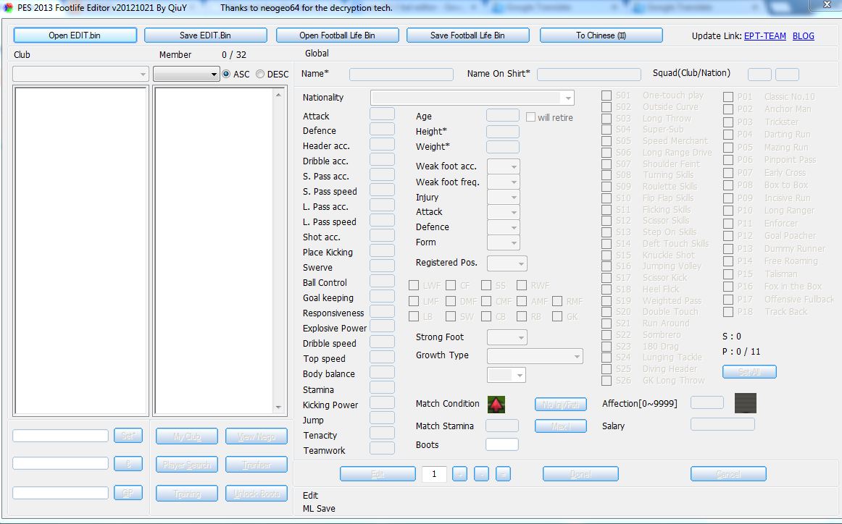The height and width of the screenshot is (524, 842).
Task: Expand the Nationality dropdown
Action: coord(472,98)
